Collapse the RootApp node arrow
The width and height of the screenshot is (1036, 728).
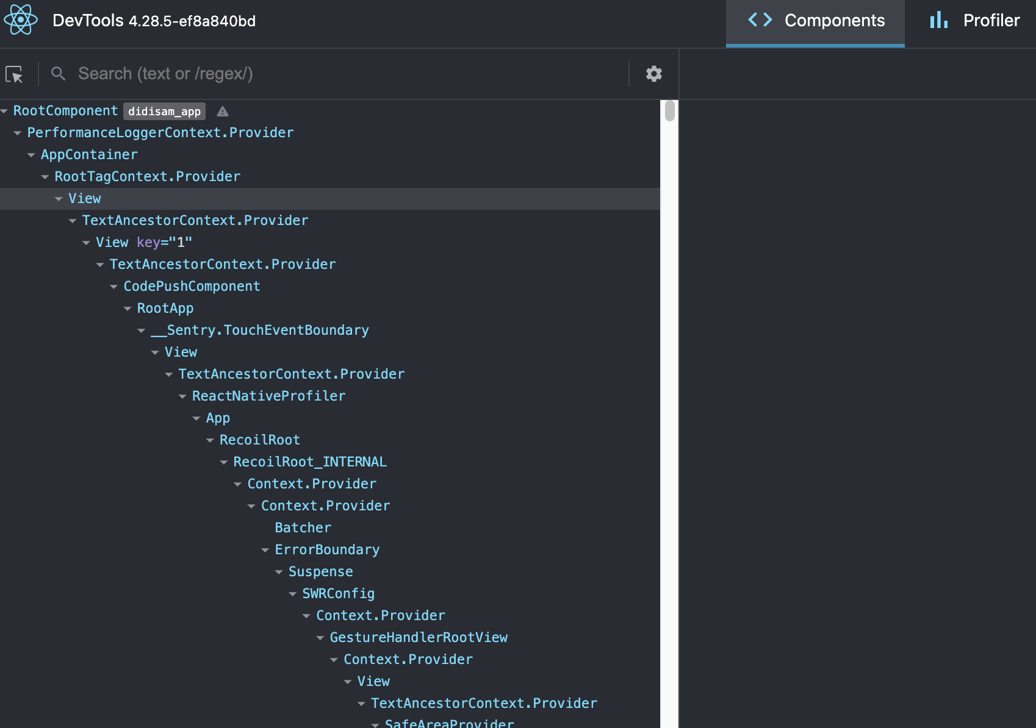click(128, 309)
